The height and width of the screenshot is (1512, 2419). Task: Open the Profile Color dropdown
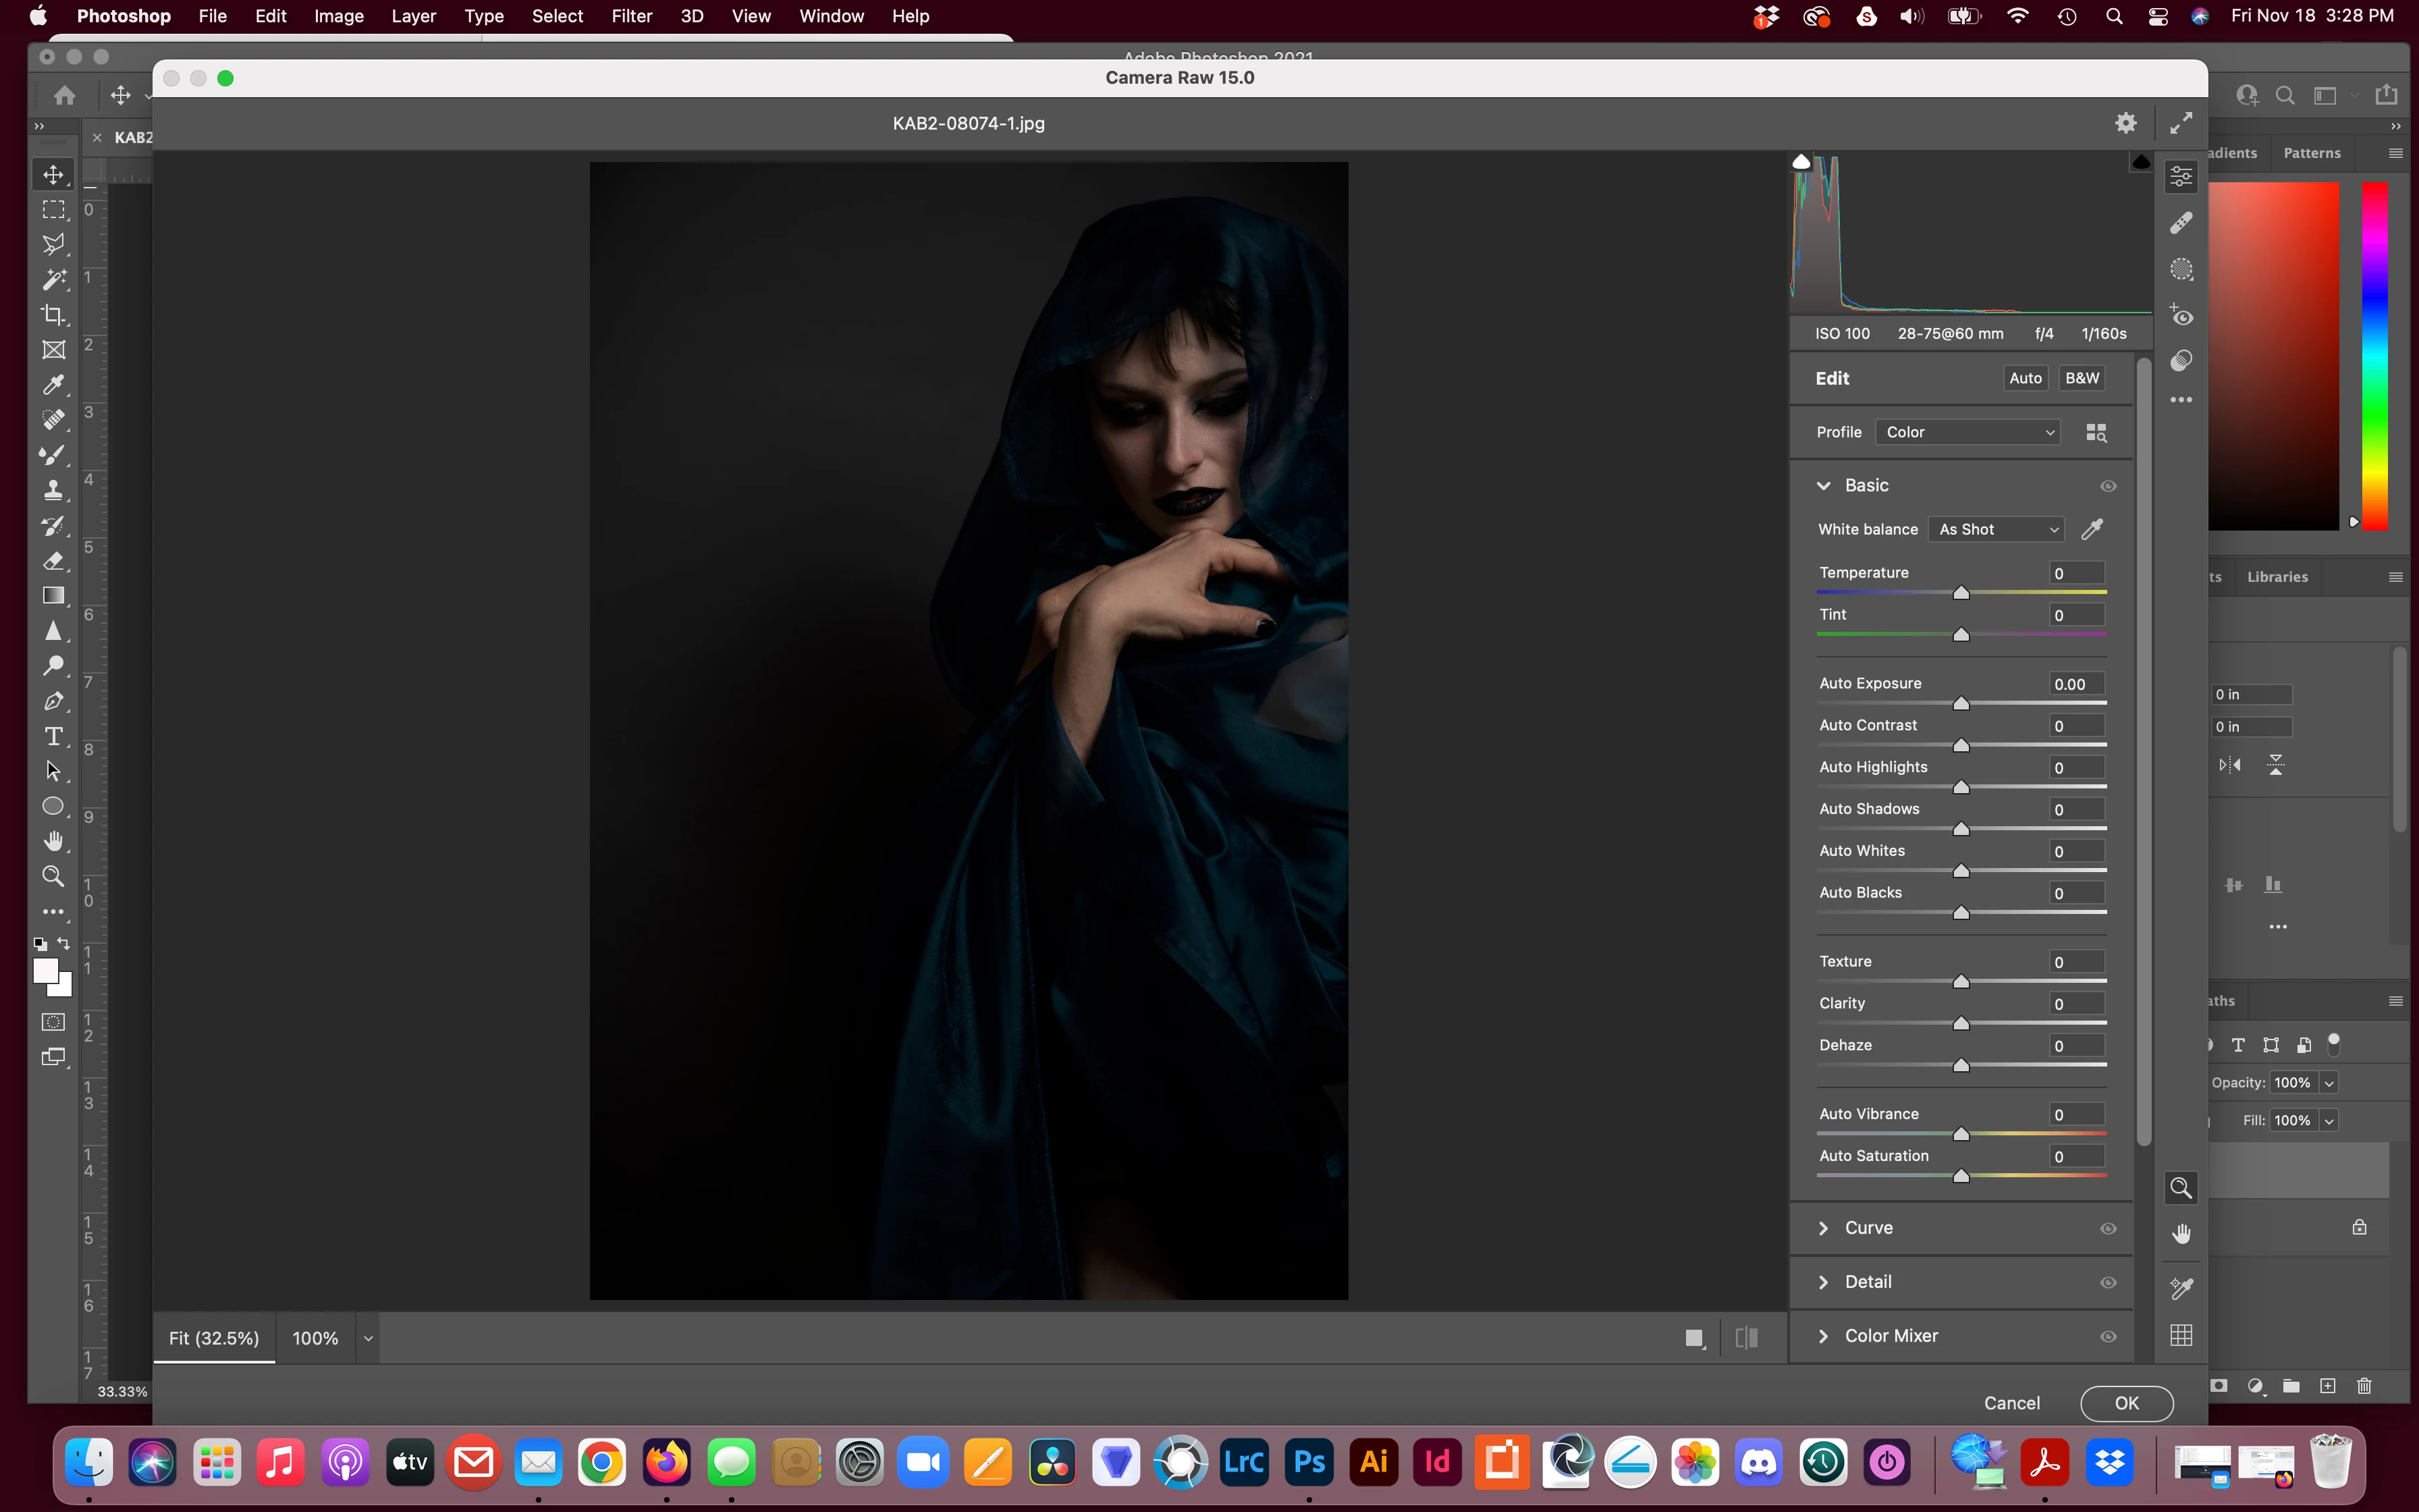(1967, 432)
